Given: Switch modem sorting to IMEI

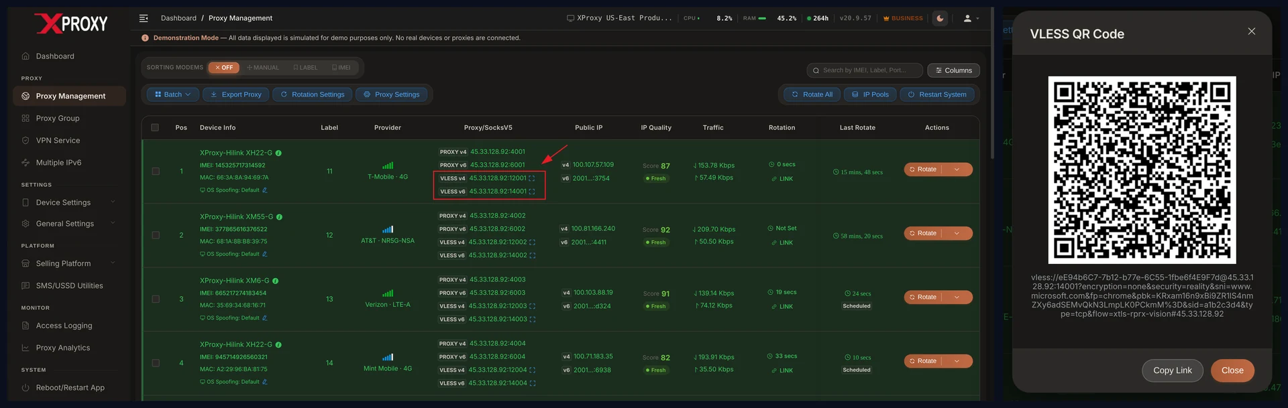Looking at the screenshot, I should coord(341,68).
